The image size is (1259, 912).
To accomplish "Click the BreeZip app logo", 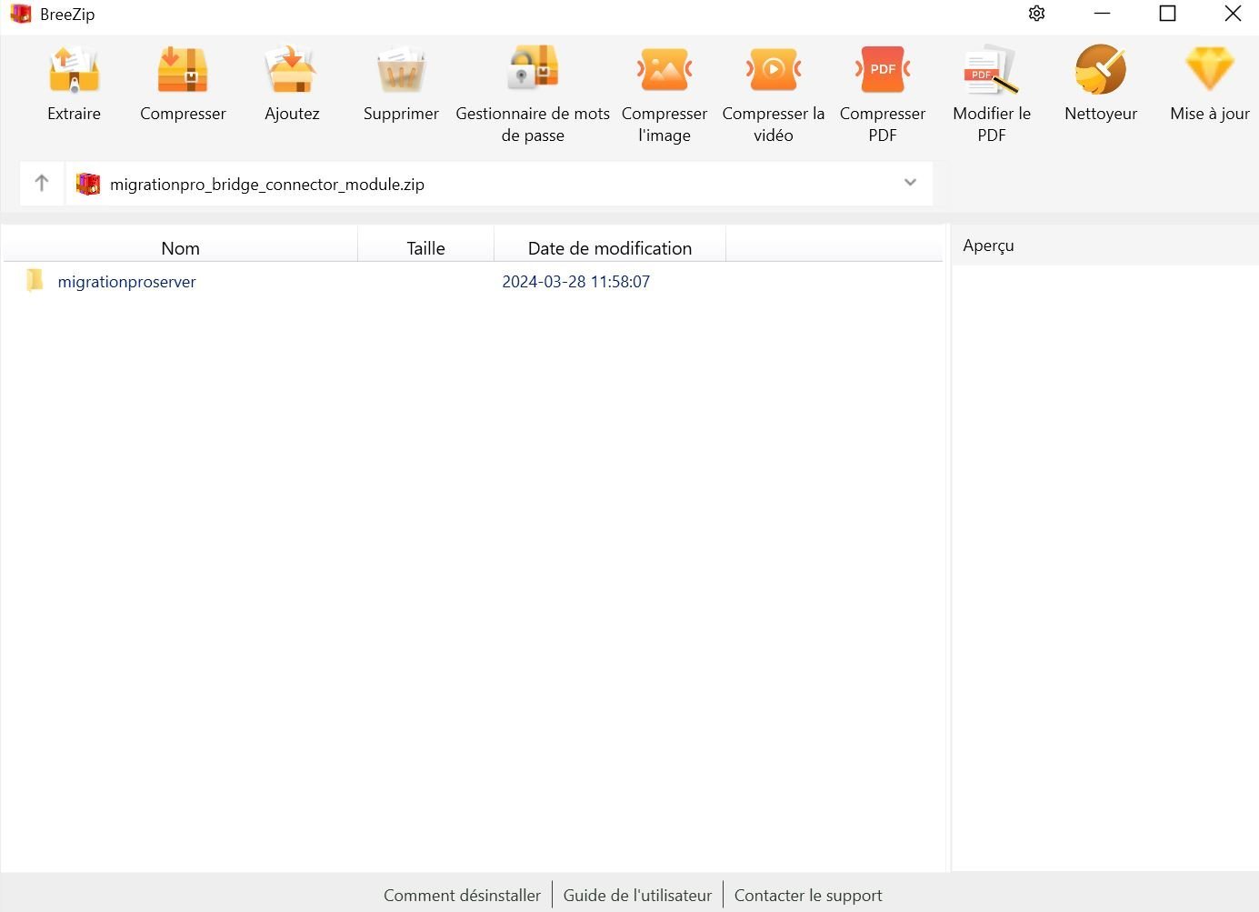I will (x=20, y=14).
